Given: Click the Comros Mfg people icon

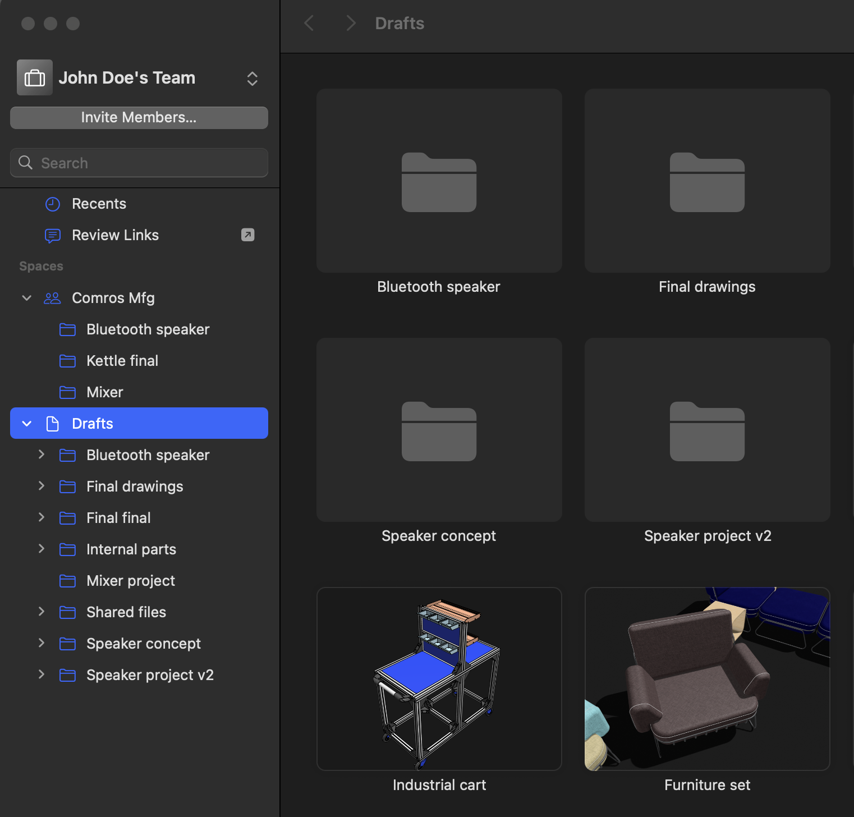Looking at the screenshot, I should [52, 298].
